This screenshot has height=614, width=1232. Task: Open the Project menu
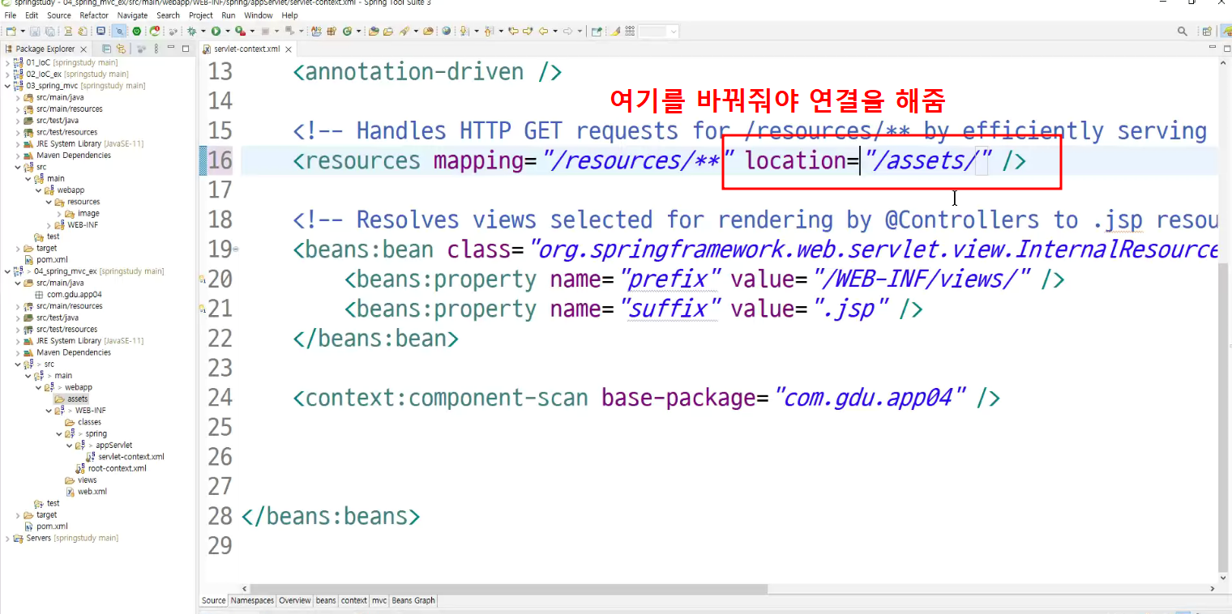coord(201,15)
